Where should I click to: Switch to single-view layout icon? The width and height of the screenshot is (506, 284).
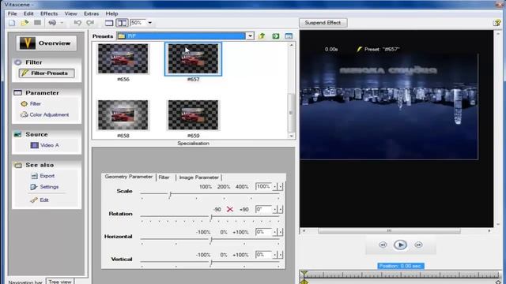[x=109, y=23]
